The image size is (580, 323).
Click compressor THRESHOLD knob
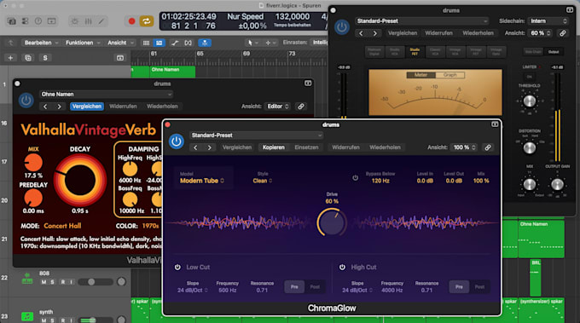(530, 101)
